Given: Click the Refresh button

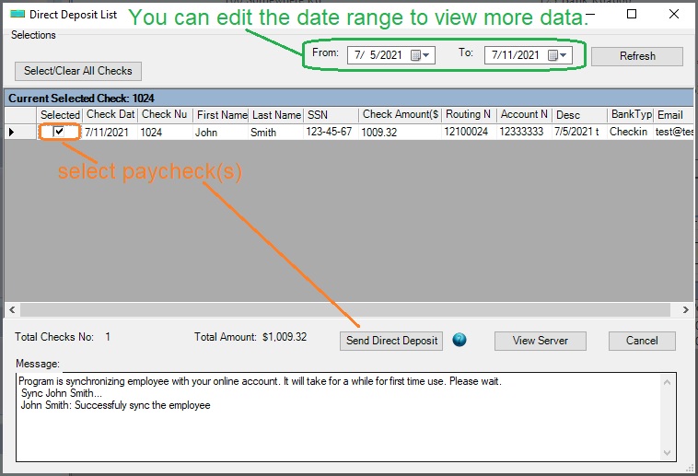Looking at the screenshot, I should [x=636, y=56].
